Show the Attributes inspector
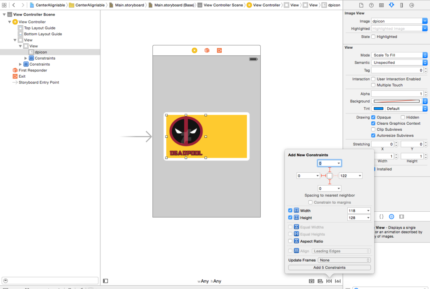 [x=391, y=5]
